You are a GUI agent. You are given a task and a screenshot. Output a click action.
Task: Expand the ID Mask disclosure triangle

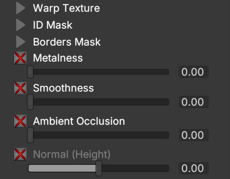[x=21, y=25]
